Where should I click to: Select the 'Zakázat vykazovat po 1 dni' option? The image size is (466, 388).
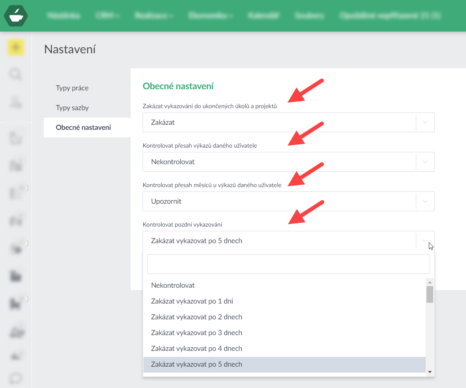192,301
